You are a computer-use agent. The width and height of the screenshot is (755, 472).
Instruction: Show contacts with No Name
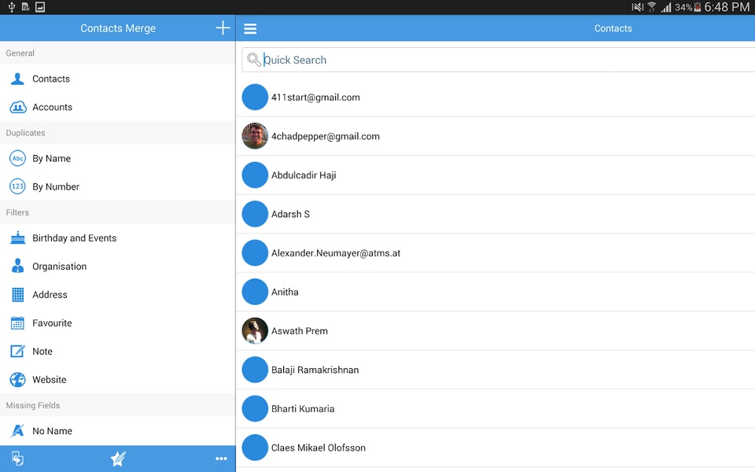117,430
